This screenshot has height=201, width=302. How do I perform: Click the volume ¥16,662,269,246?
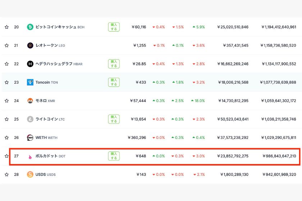(233, 64)
